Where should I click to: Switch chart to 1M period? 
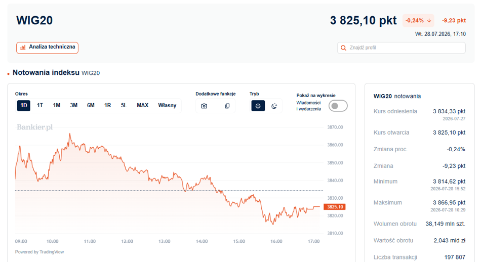(56, 106)
